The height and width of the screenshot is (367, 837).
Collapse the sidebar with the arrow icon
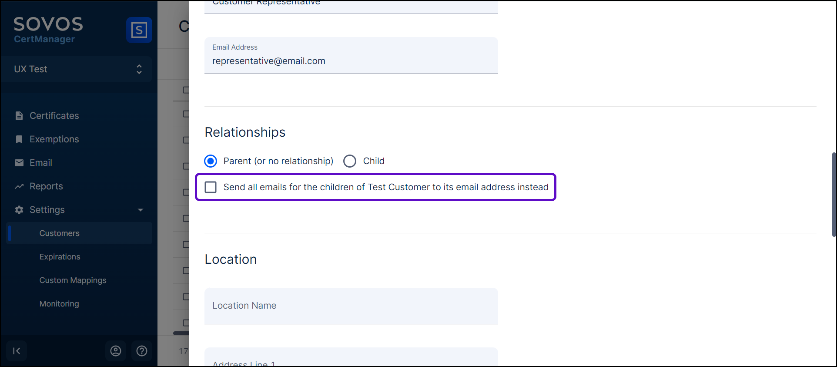(17, 351)
